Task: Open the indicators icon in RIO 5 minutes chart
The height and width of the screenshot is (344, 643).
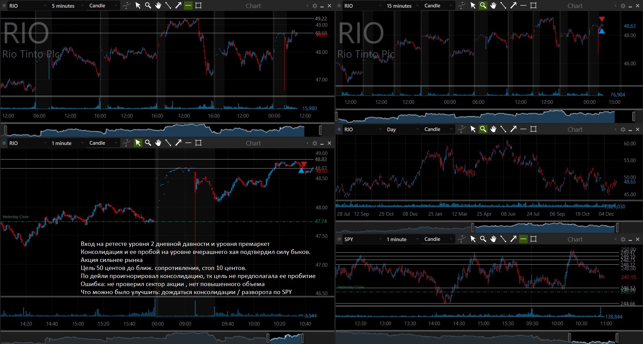Action: (x=126, y=6)
